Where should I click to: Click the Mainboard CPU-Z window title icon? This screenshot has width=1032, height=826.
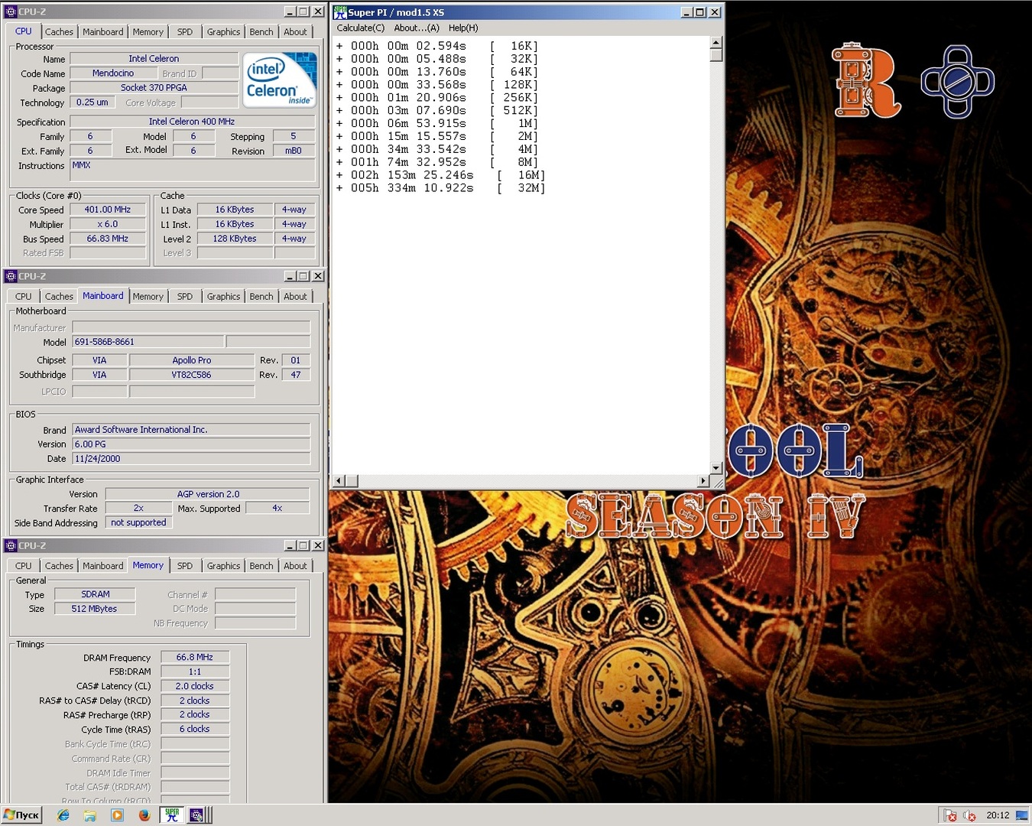[x=11, y=276]
